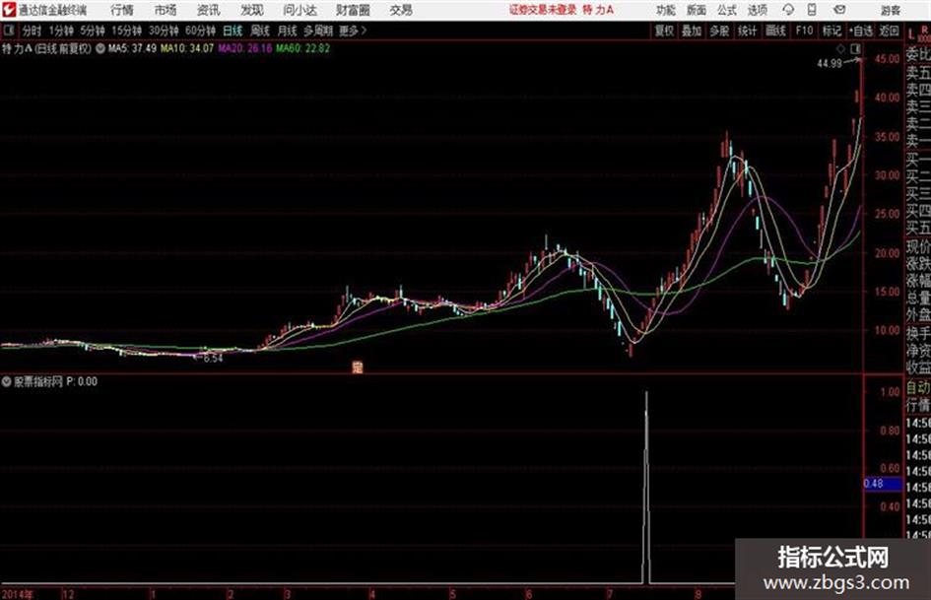Open the 行情 menu
This screenshot has height=600, width=931.
tap(122, 10)
